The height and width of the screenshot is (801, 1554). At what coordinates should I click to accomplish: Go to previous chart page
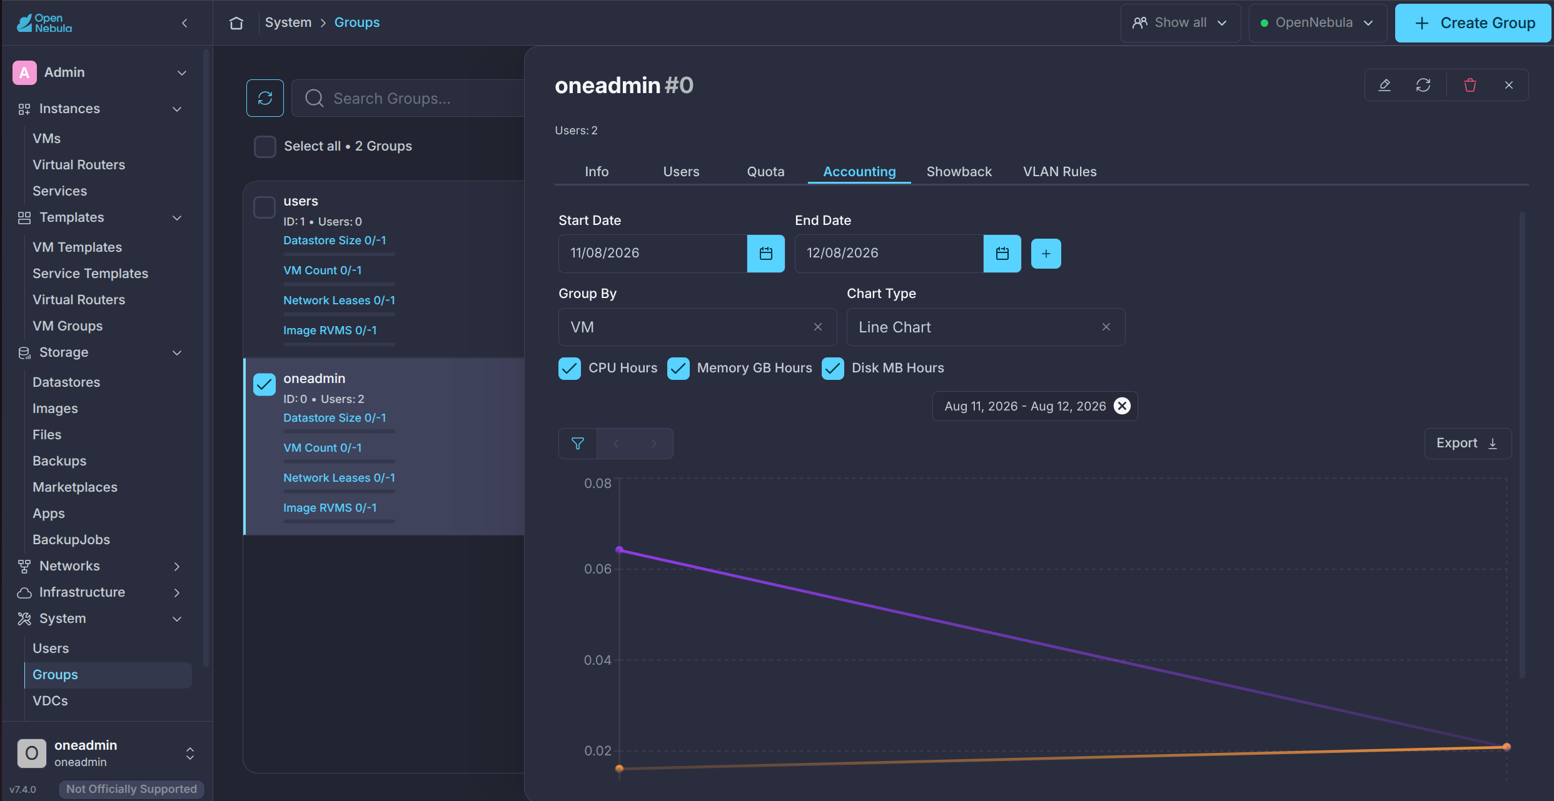[x=616, y=444]
